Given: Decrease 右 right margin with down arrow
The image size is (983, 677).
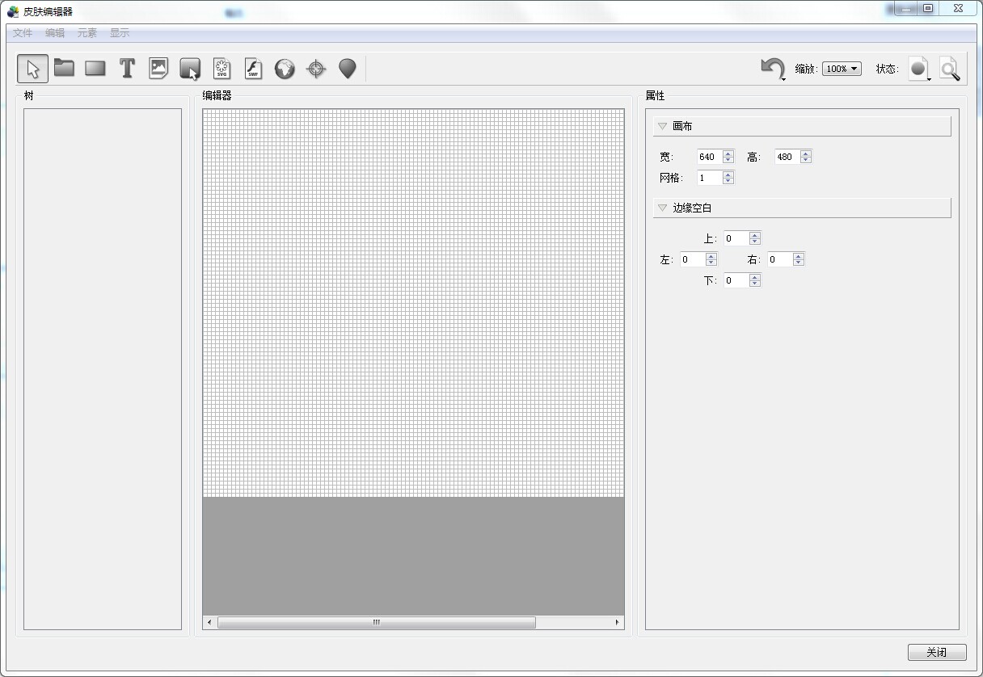Looking at the screenshot, I should tap(799, 263).
